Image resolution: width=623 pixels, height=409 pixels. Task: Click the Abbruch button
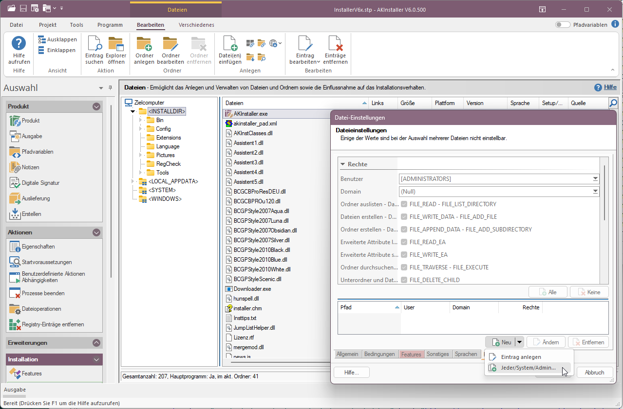click(595, 373)
